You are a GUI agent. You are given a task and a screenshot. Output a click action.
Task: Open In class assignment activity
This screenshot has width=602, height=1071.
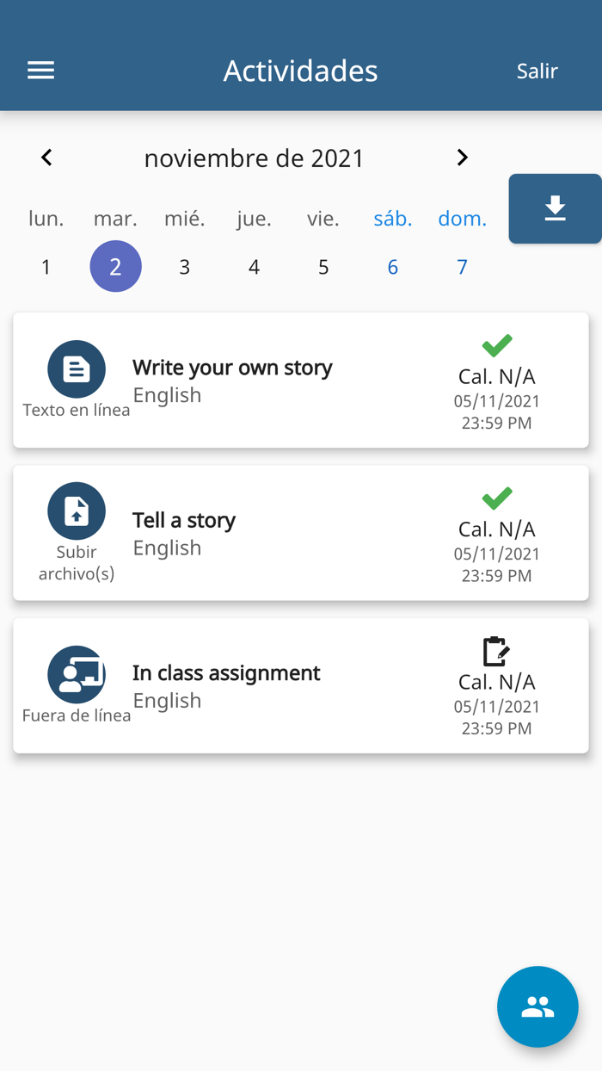226,672
